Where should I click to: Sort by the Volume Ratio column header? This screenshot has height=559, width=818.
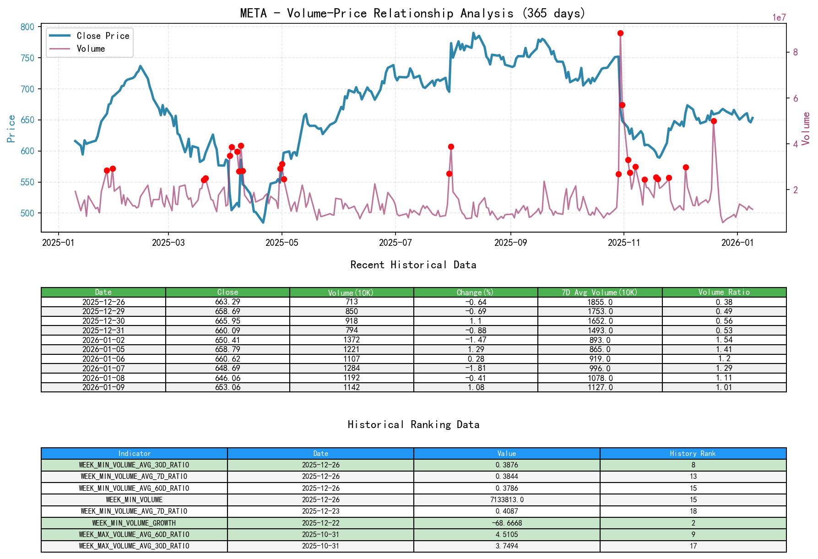click(723, 292)
